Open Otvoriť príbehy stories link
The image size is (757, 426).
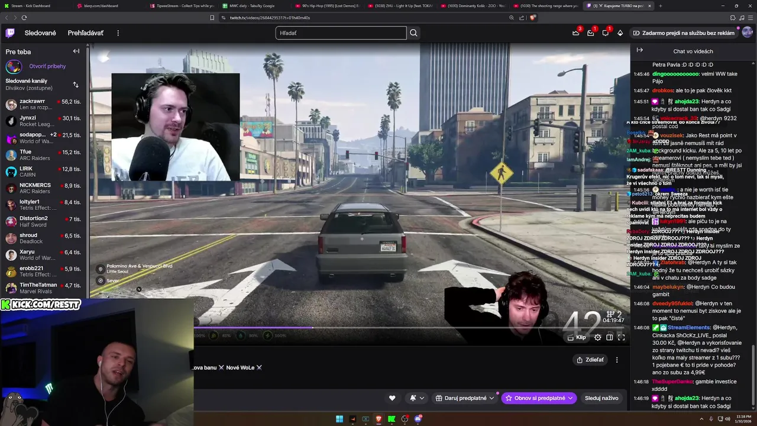point(47,66)
